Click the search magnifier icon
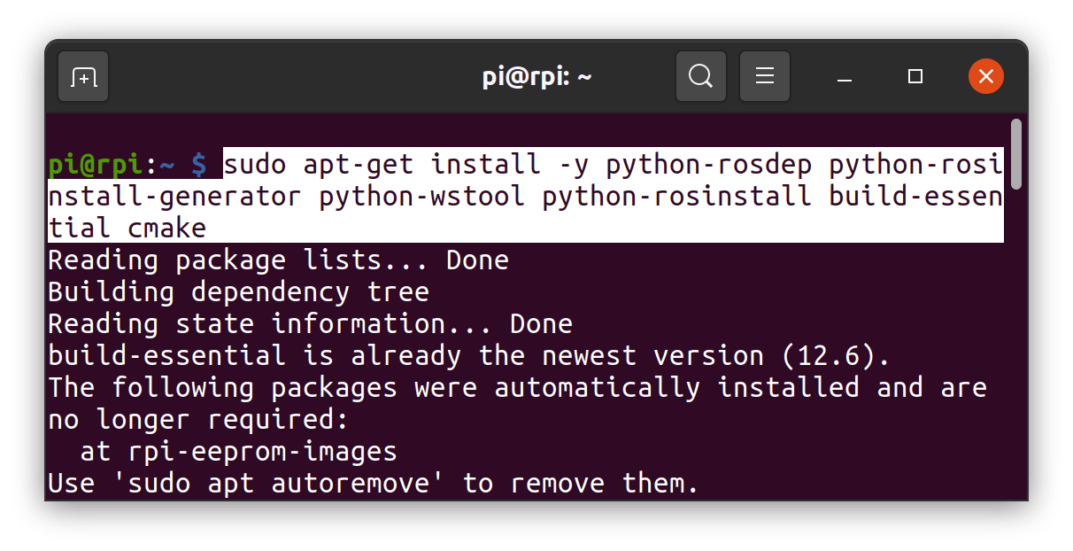Screen dimensions: 1073x551 tap(700, 77)
